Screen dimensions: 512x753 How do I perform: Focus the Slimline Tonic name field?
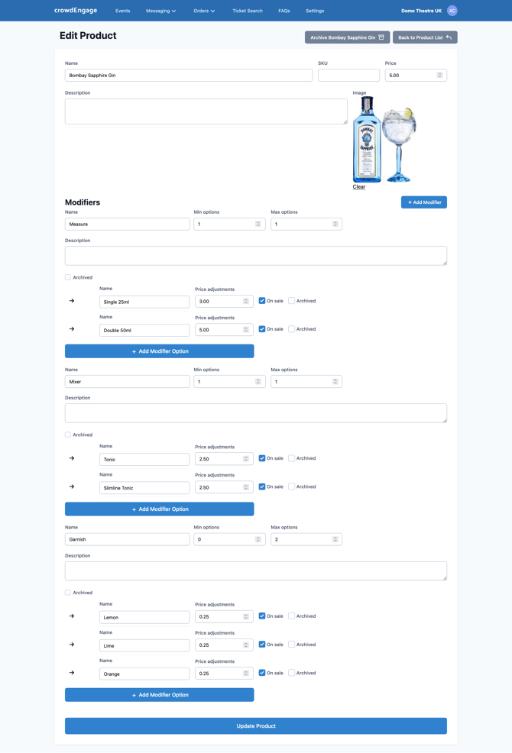pos(144,487)
